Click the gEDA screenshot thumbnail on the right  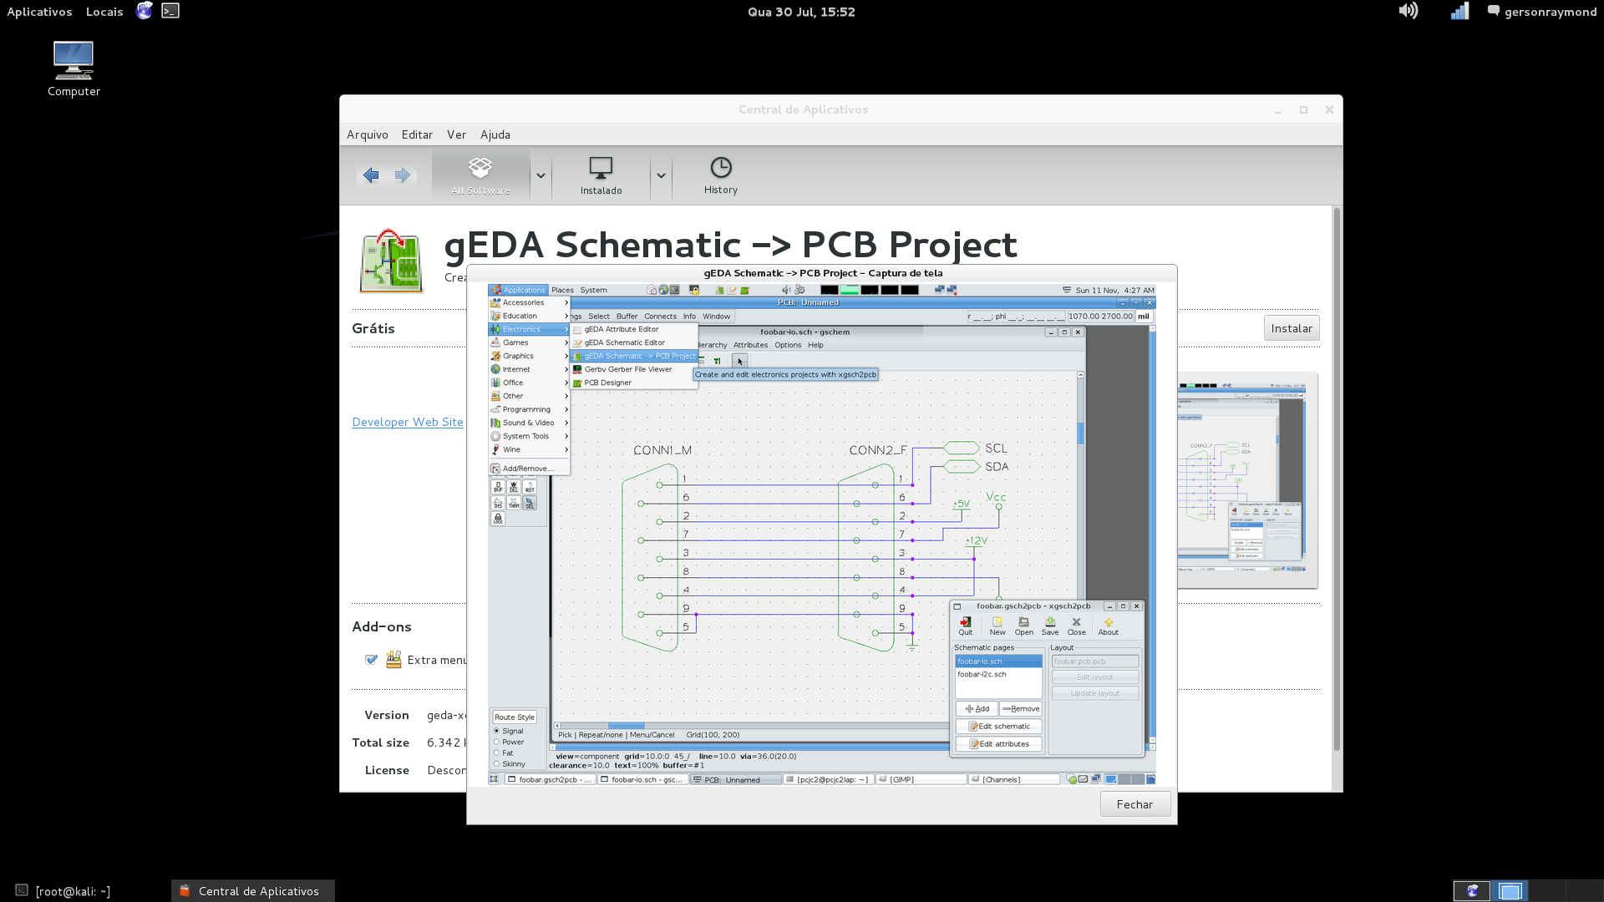point(1247,480)
